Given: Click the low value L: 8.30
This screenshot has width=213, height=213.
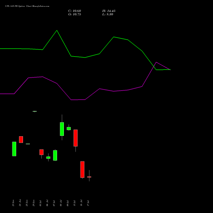Looking at the screenshot, I should click(108, 14).
